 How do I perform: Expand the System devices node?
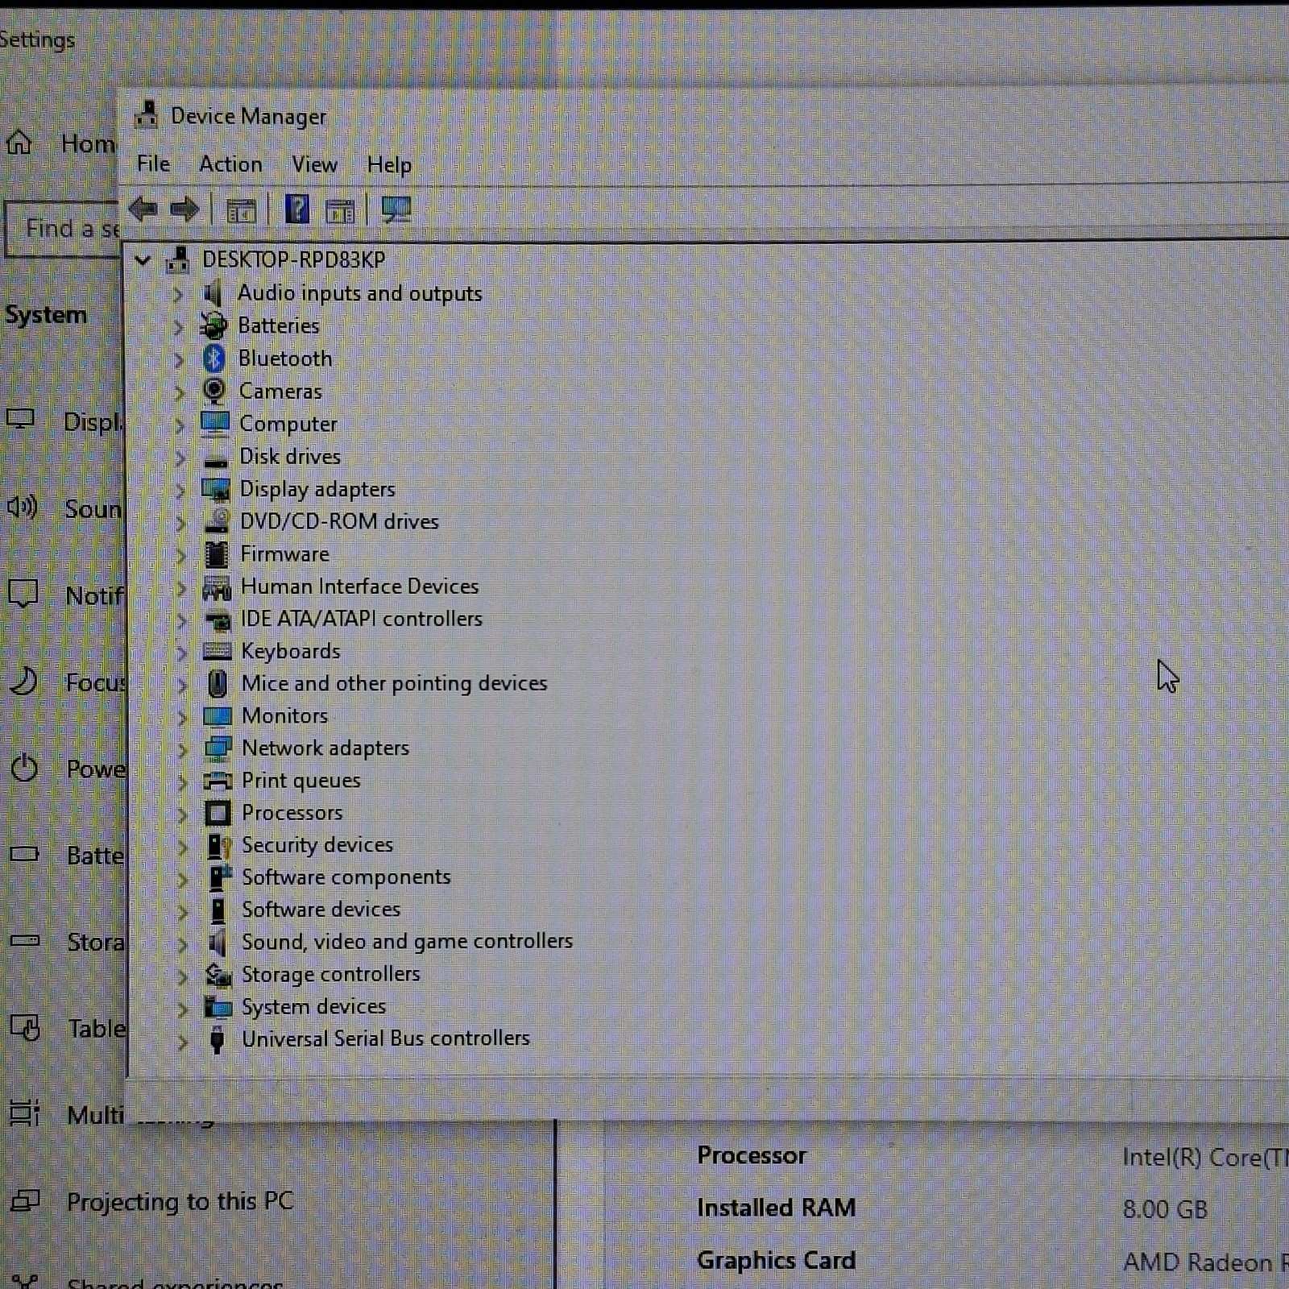tap(183, 1008)
